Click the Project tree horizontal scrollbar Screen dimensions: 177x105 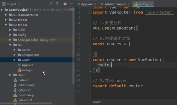pyautogui.click(x=26, y=104)
